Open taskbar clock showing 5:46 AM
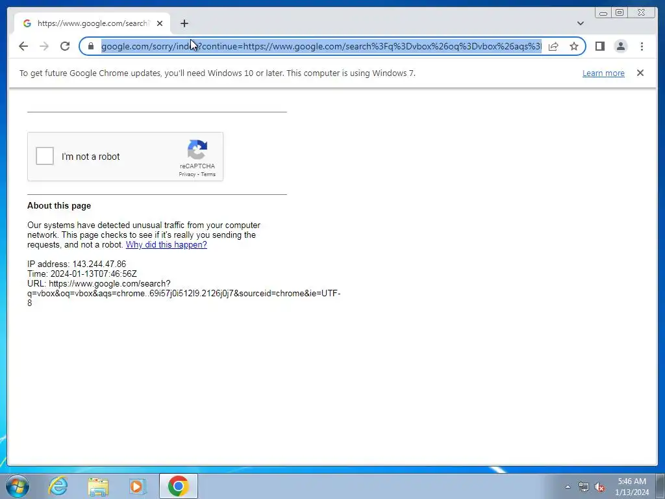The width and height of the screenshot is (665, 499). click(632, 487)
